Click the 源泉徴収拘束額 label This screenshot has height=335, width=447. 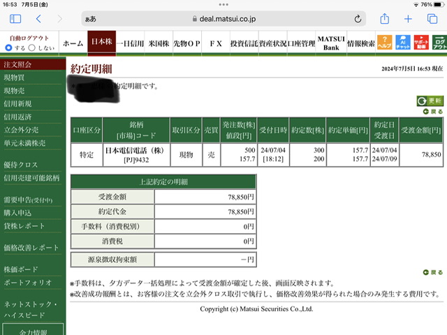click(112, 260)
